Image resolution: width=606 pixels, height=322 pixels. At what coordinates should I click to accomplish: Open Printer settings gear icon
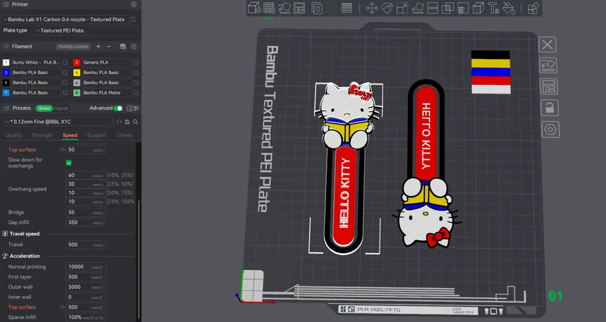click(134, 4)
